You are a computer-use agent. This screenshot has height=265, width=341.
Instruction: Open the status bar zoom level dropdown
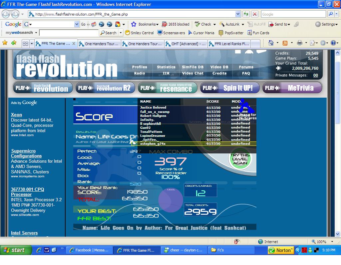332,241
